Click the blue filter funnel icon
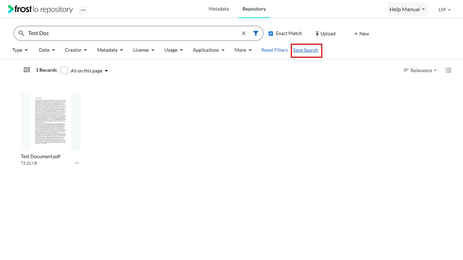Viewport: 463px width, 260px height. [x=256, y=33]
